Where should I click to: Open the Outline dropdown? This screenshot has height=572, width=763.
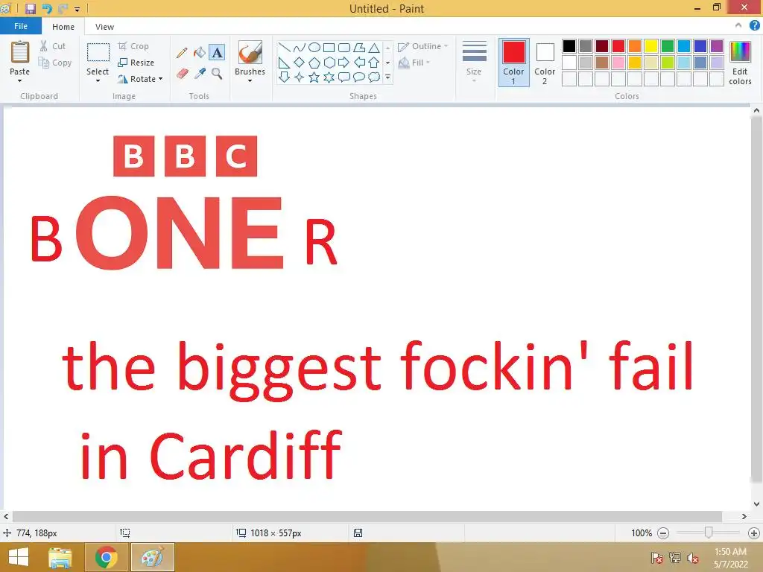click(422, 46)
